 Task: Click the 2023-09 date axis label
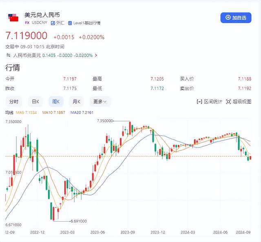coord(128,232)
